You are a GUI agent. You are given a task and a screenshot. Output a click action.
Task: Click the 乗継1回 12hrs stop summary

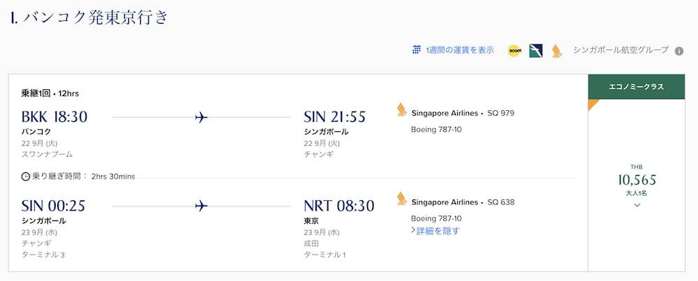(50, 93)
